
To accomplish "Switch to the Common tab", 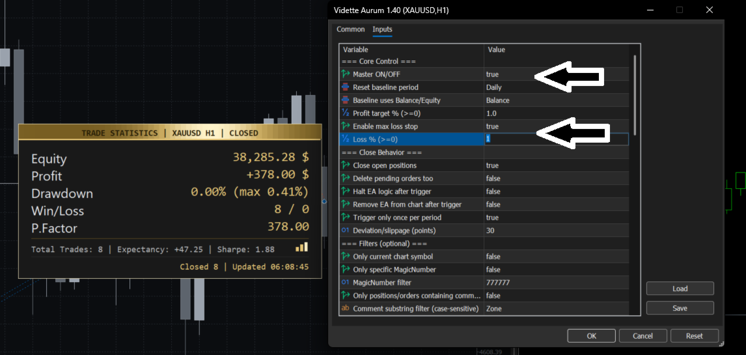I will (x=351, y=29).
